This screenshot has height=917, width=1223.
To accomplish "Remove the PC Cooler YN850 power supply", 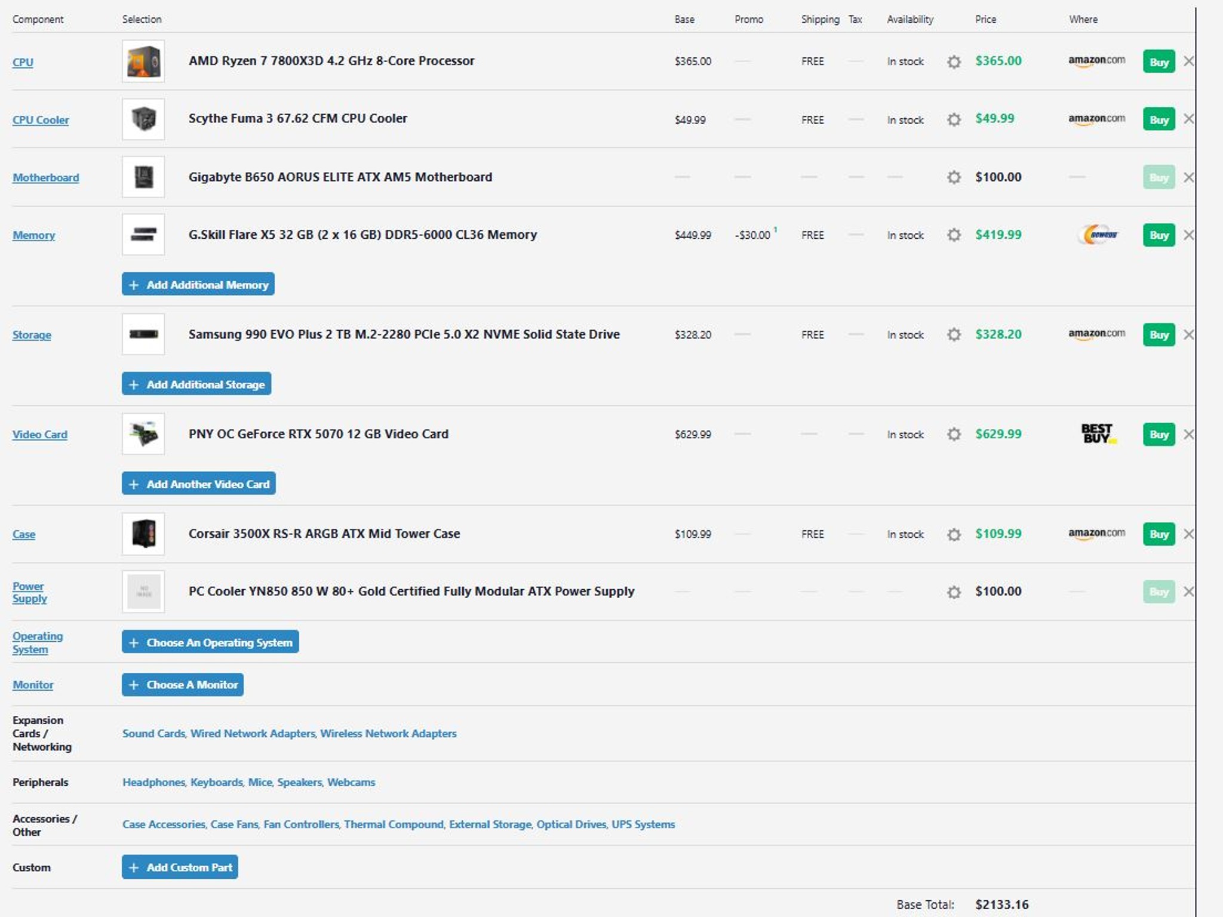I will pos(1188,591).
